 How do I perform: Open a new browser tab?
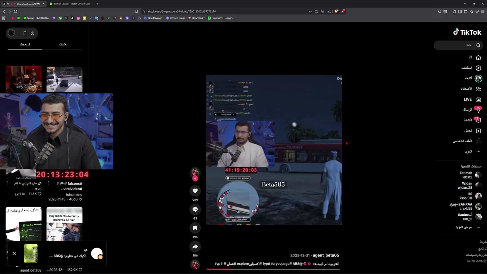[97, 4]
